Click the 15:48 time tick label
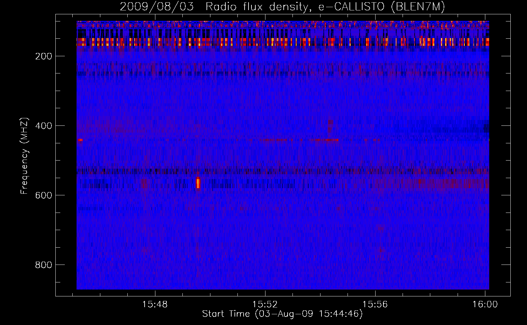Screen dimensions: 527x325 [x=155, y=304]
